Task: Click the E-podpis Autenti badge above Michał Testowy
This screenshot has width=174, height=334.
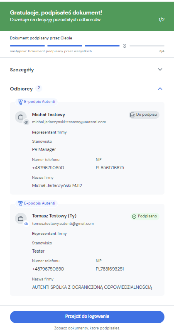Action: pos(37,102)
